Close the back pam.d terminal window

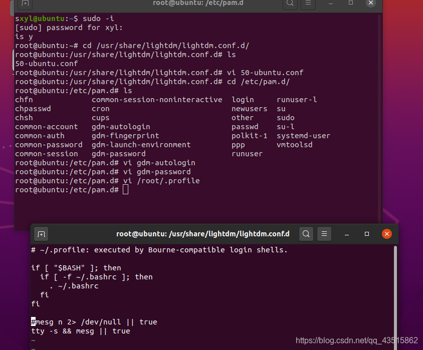(x=371, y=3)
